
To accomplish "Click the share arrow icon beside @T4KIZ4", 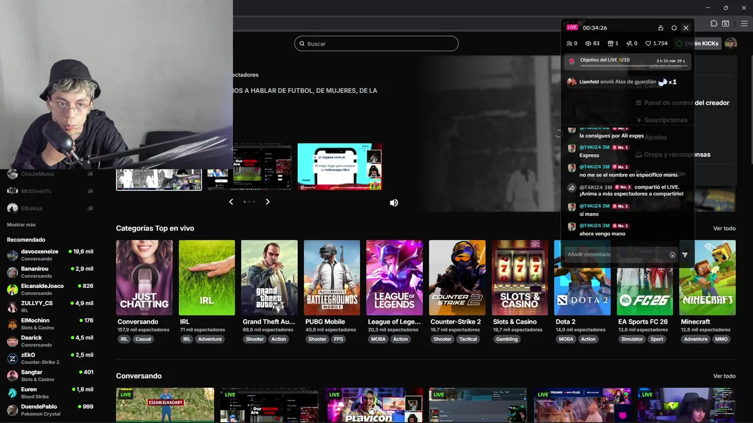I will (571, 188).
